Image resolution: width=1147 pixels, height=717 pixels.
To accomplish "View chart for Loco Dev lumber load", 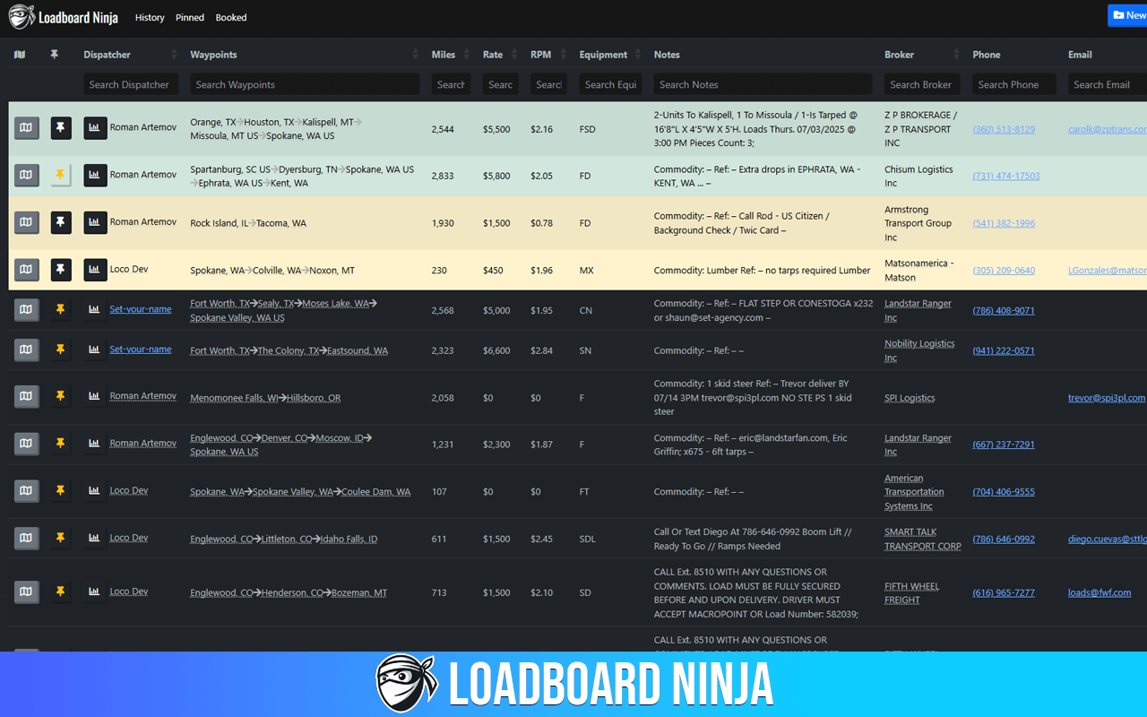I will [95, 269].
